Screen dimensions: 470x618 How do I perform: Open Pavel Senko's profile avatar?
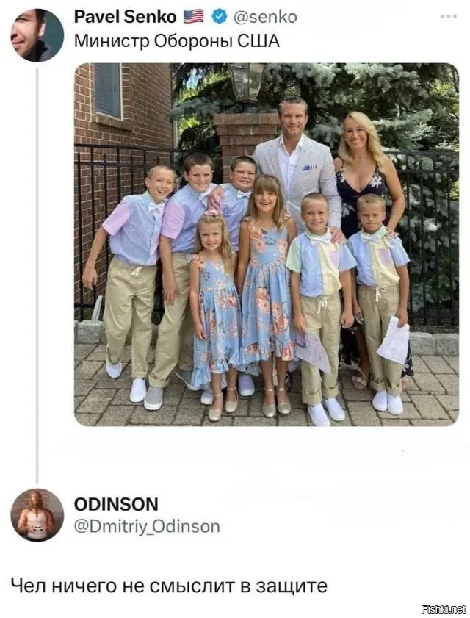tap(37, 35)
